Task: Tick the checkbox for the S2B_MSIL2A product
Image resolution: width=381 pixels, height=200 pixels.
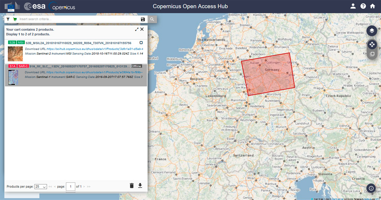Action: pos(141,43)
